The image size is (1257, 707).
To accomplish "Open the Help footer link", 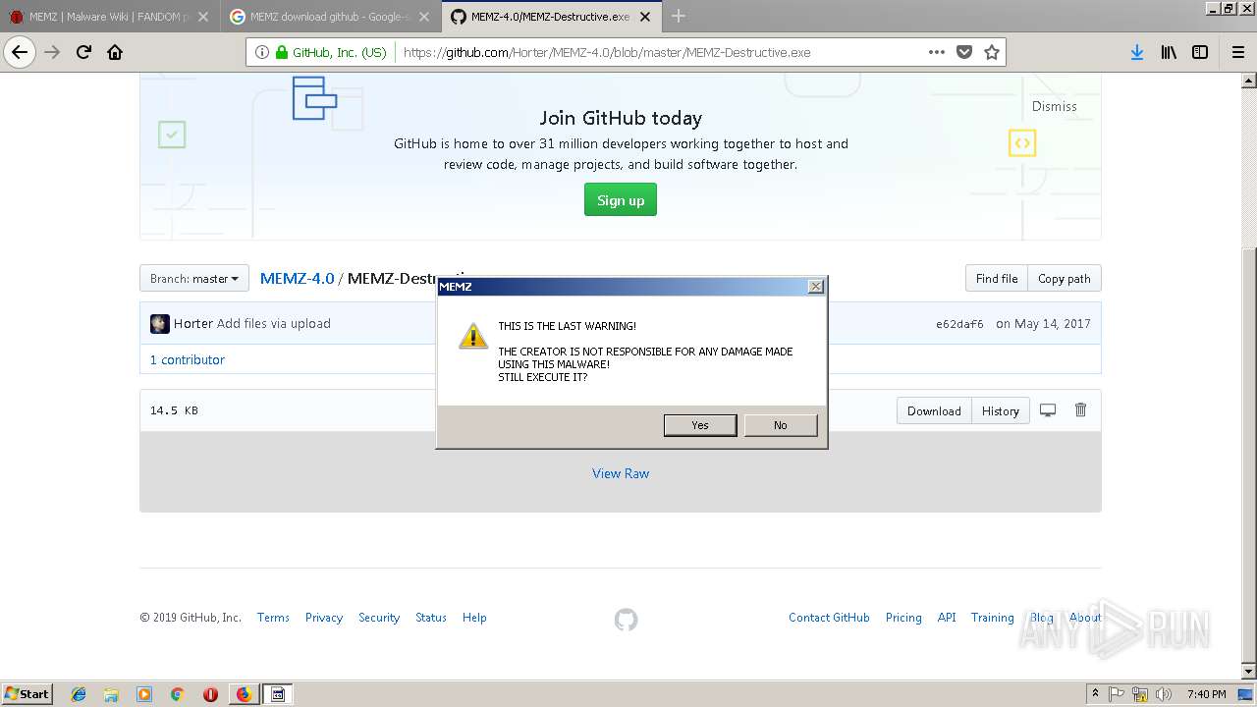I will point(474,618).
